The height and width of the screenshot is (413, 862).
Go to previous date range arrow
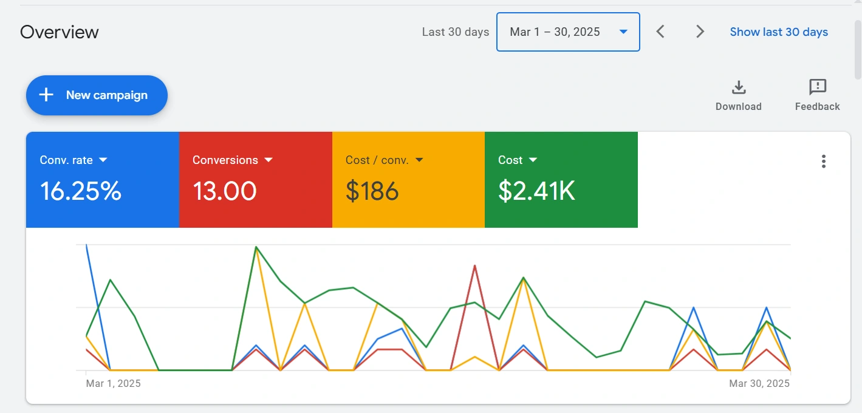tap(660, 32)
